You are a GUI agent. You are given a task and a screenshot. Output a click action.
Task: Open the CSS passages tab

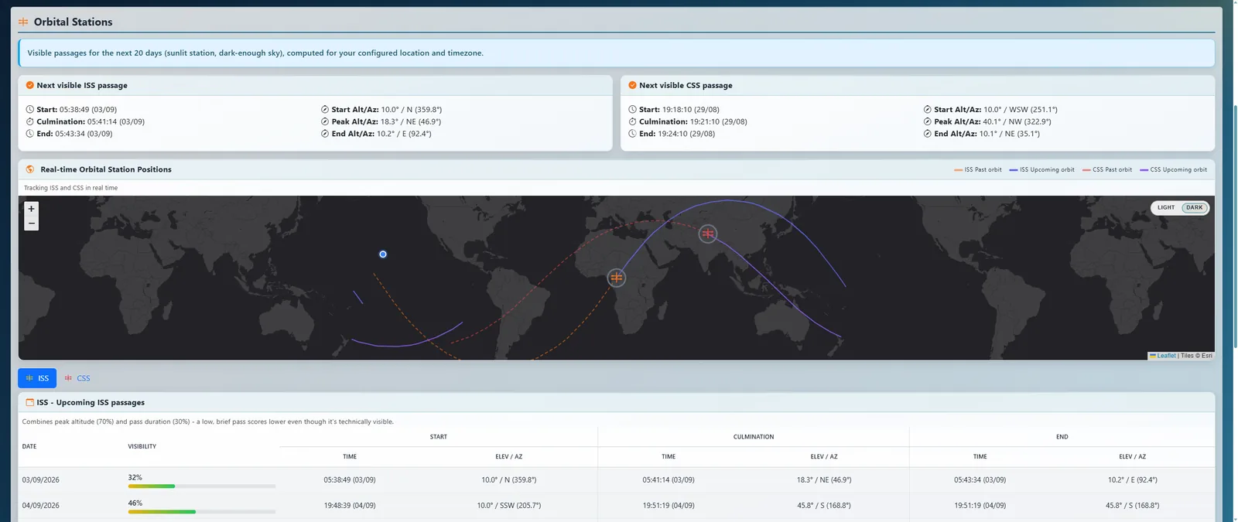pyautogui.click(x=77, y=378)
